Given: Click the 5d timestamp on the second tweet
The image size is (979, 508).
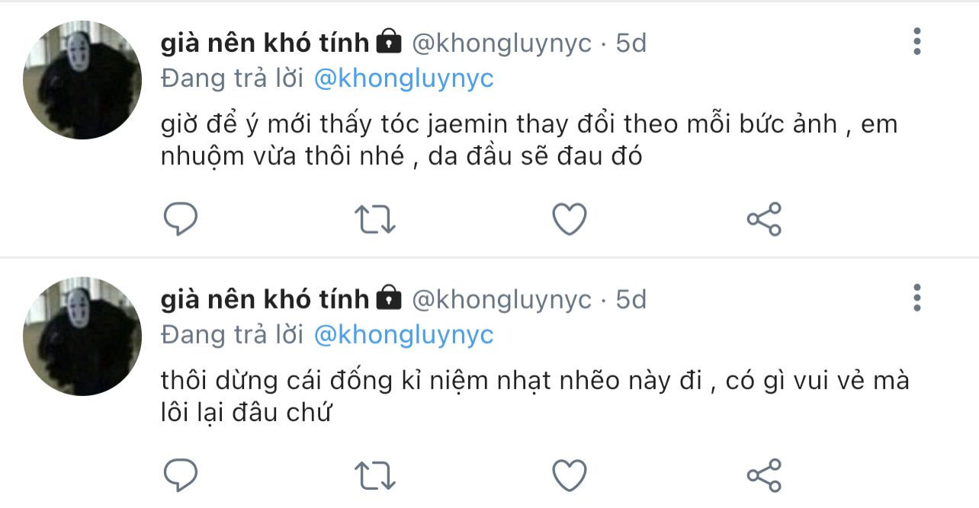Looking at the screenshot, I should click(631, 299).
